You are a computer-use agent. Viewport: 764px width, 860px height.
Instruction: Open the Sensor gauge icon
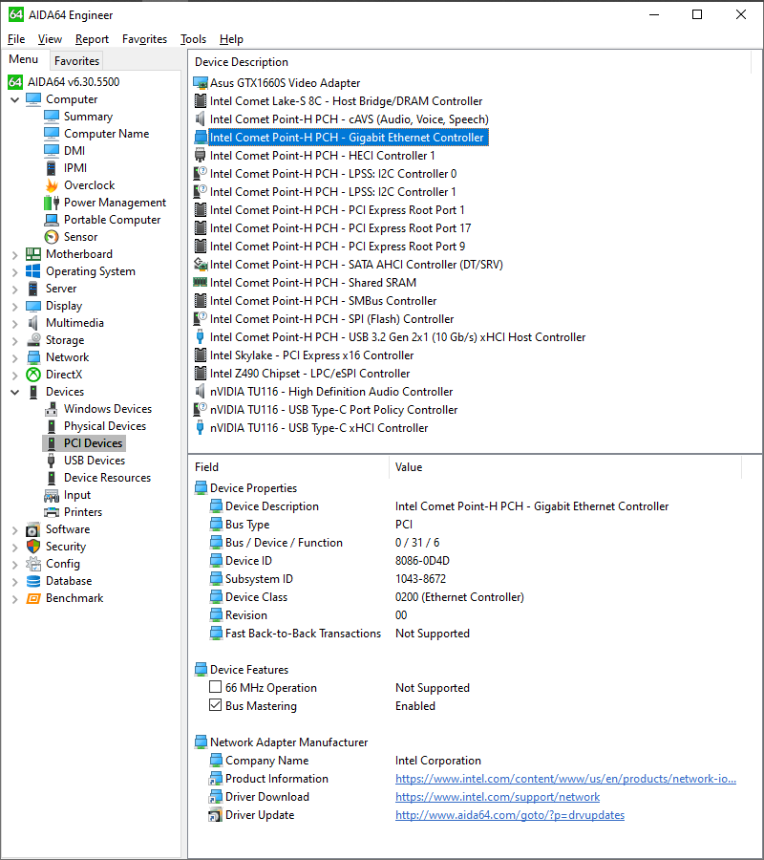pos(52,237)
